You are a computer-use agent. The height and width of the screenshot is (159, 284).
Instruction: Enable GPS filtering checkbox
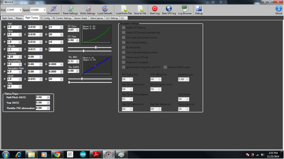pos(124,28)
